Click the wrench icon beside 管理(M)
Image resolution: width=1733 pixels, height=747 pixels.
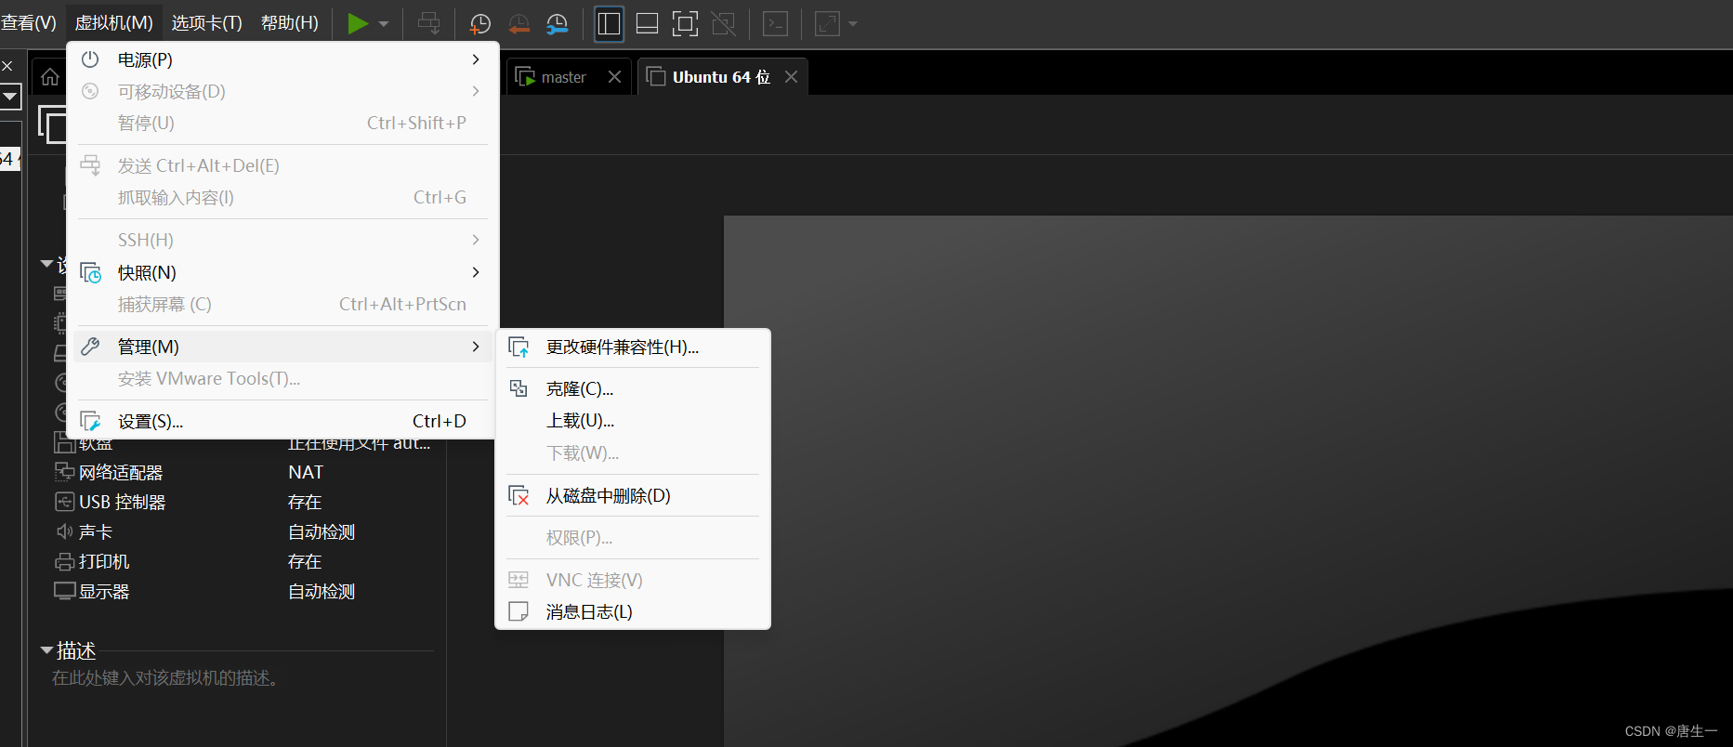coord(90,347)
